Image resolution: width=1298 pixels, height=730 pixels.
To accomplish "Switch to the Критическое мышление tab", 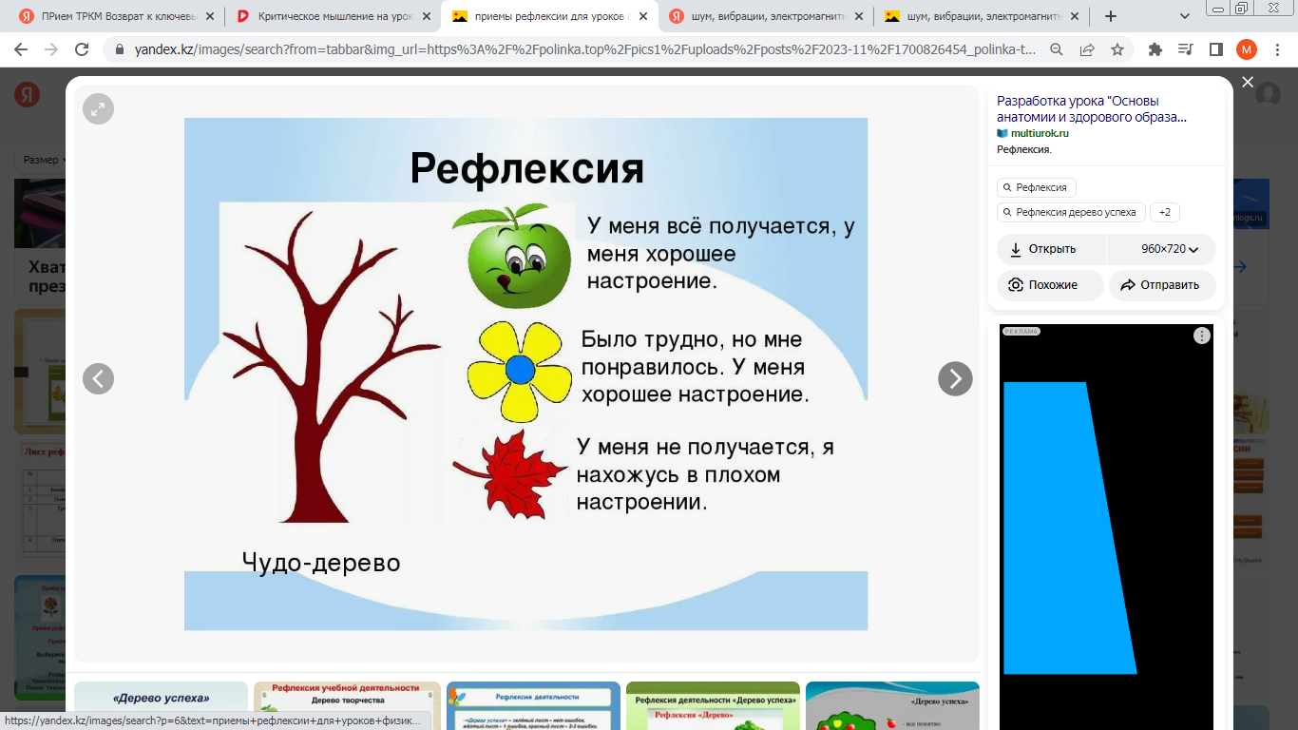I will tap(333, 16).
